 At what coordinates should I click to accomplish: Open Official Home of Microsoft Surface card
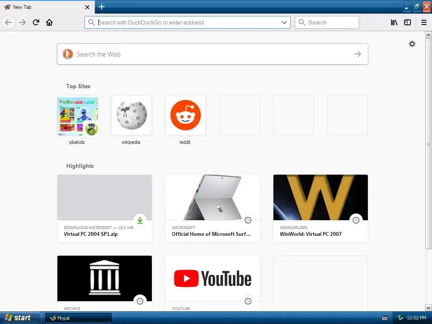click(213, 208)
